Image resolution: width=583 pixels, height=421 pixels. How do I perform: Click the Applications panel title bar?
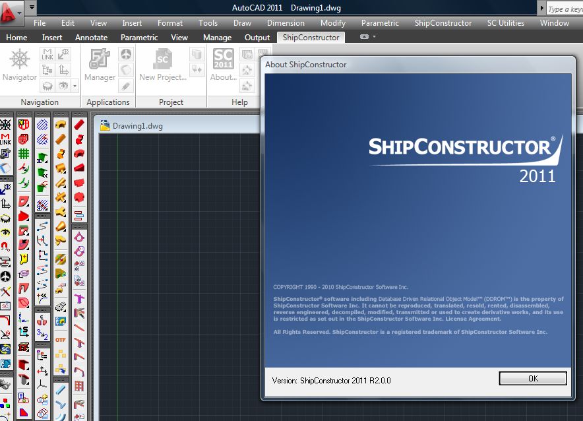(x=108, y=102)
